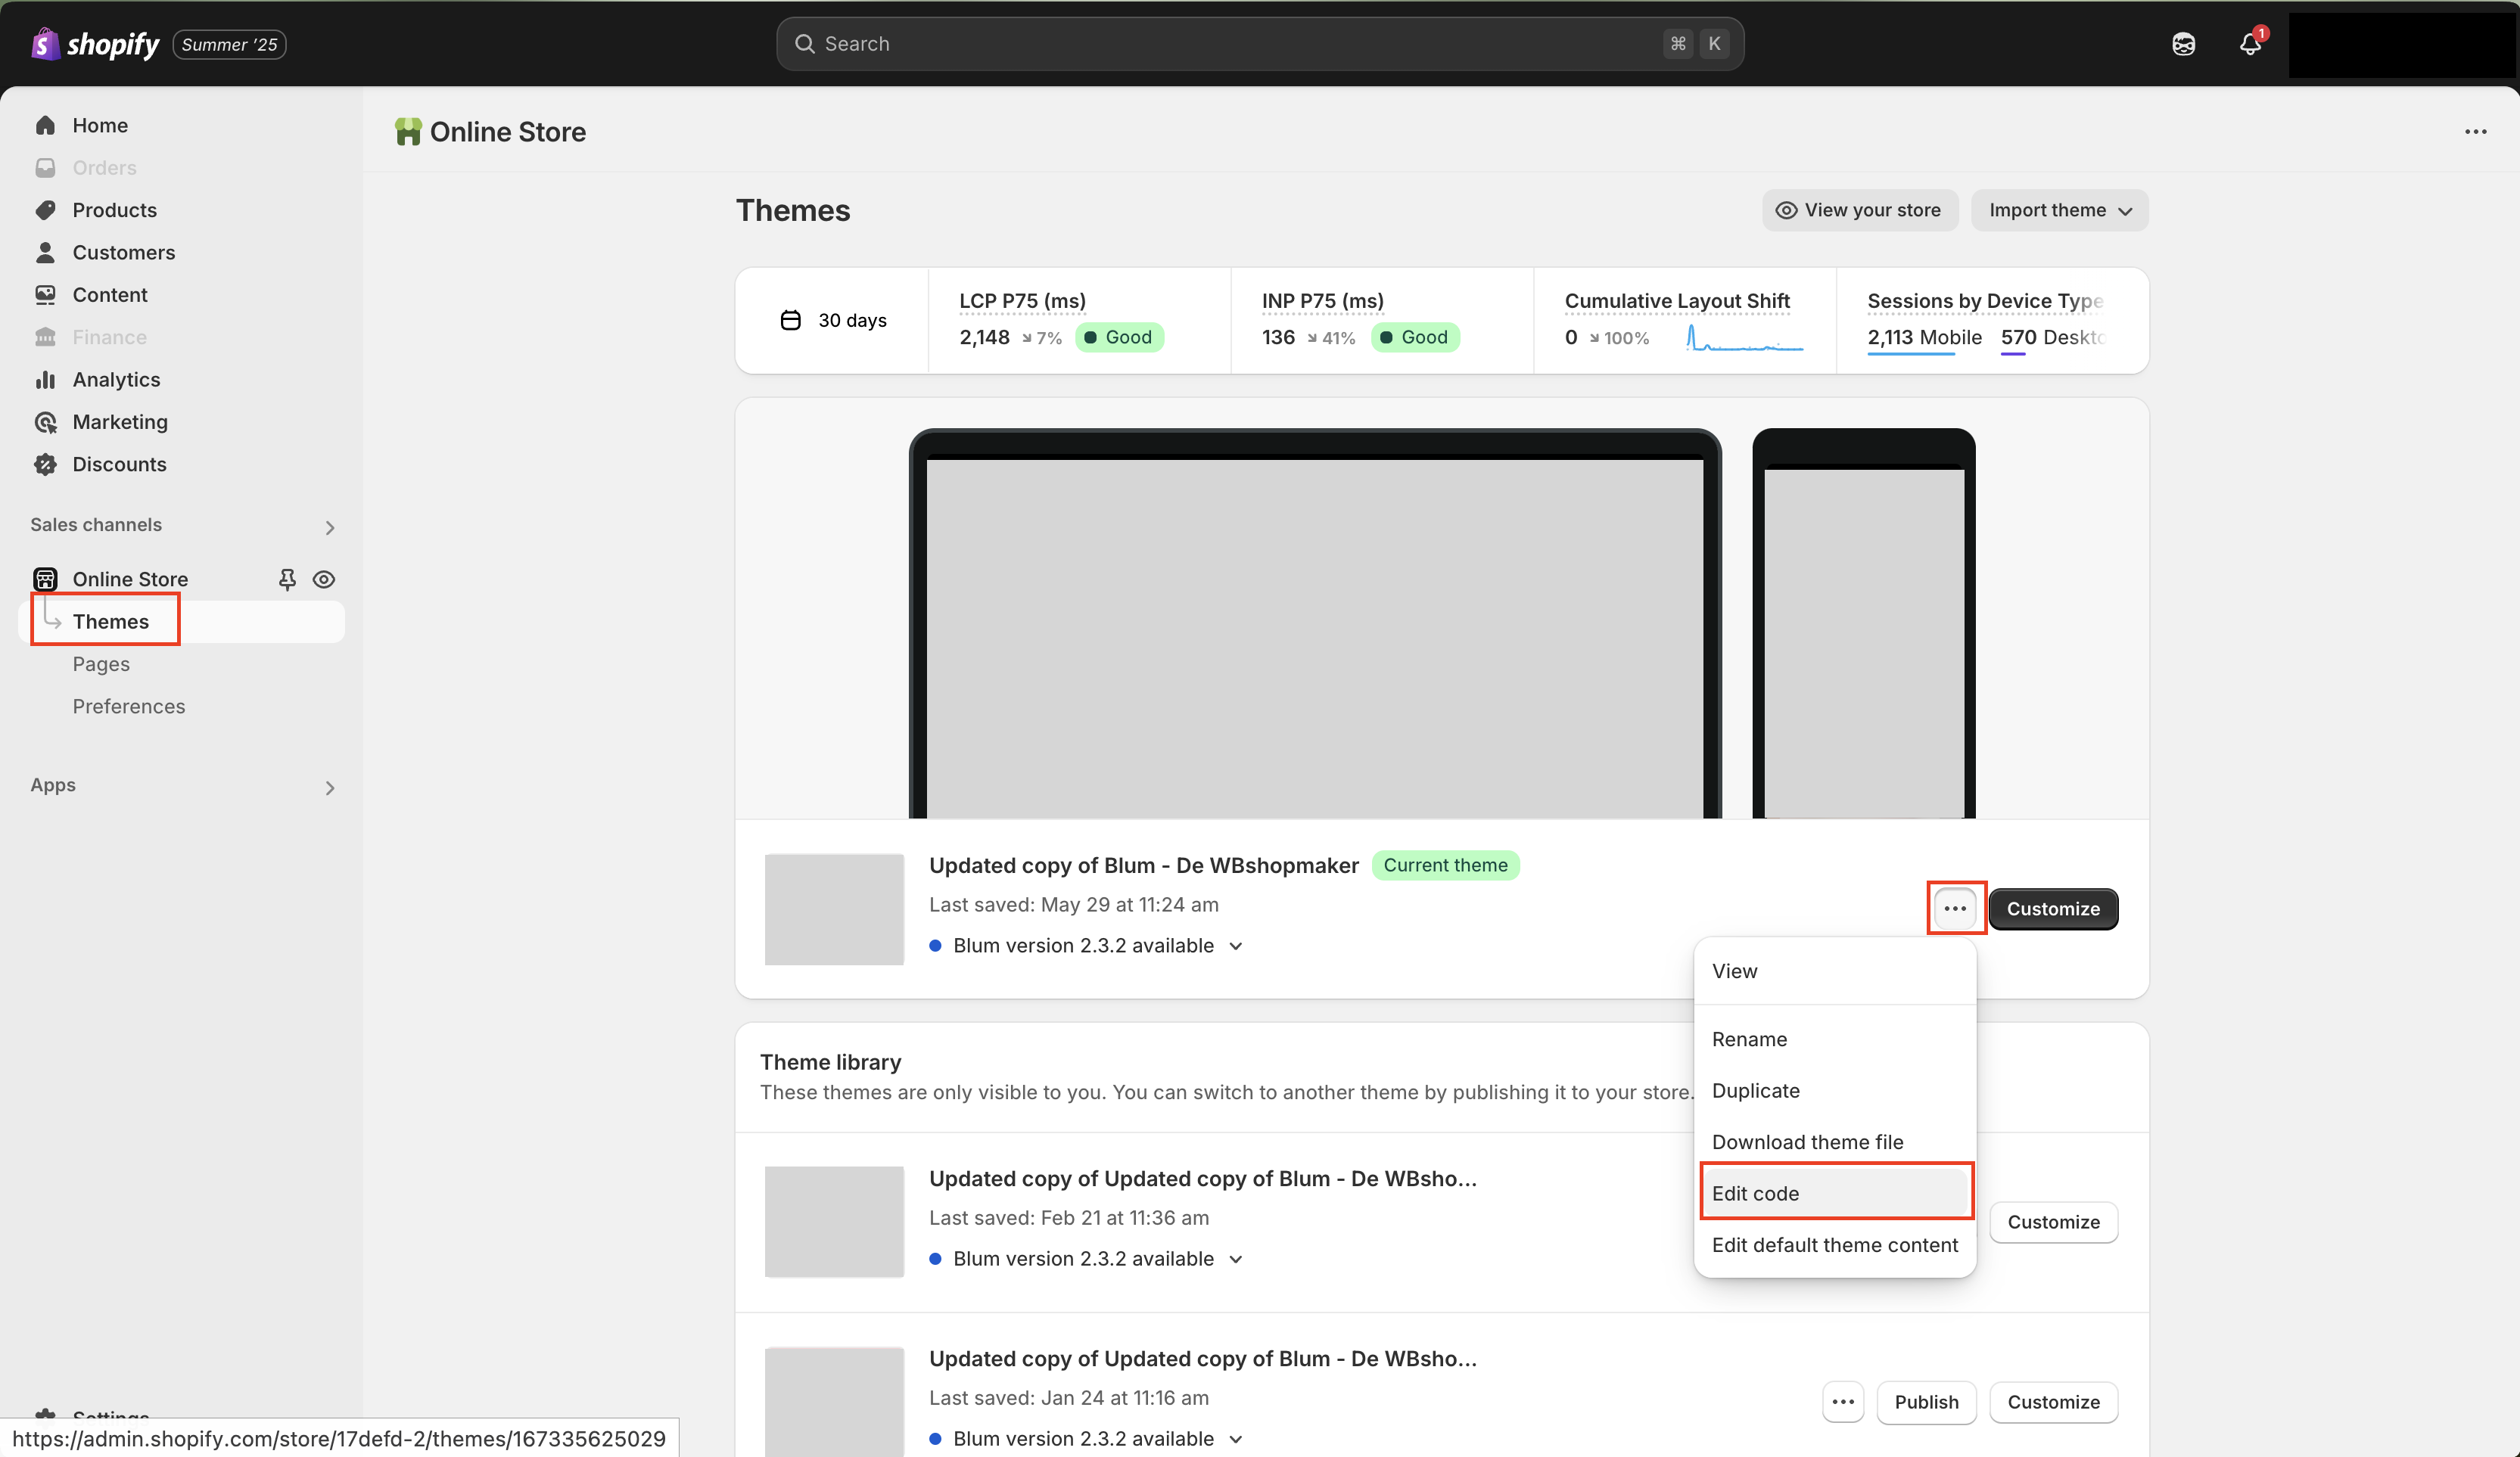Open the Import theme dropdown
The height and width of the screenshot is (1457, 2520).
click(x=2059, y=210)
